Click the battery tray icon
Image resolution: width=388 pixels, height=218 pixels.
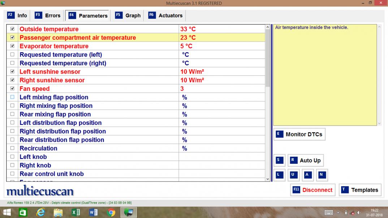tap(346, 213)
